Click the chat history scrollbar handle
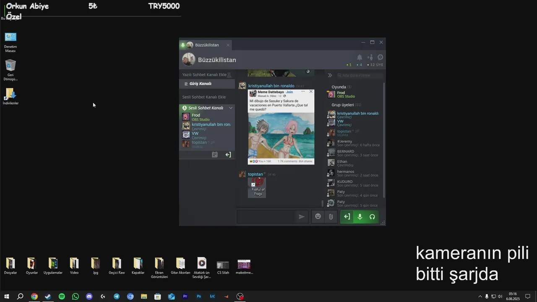This screenshot has width=537, height=302. (x=323, y=203)
